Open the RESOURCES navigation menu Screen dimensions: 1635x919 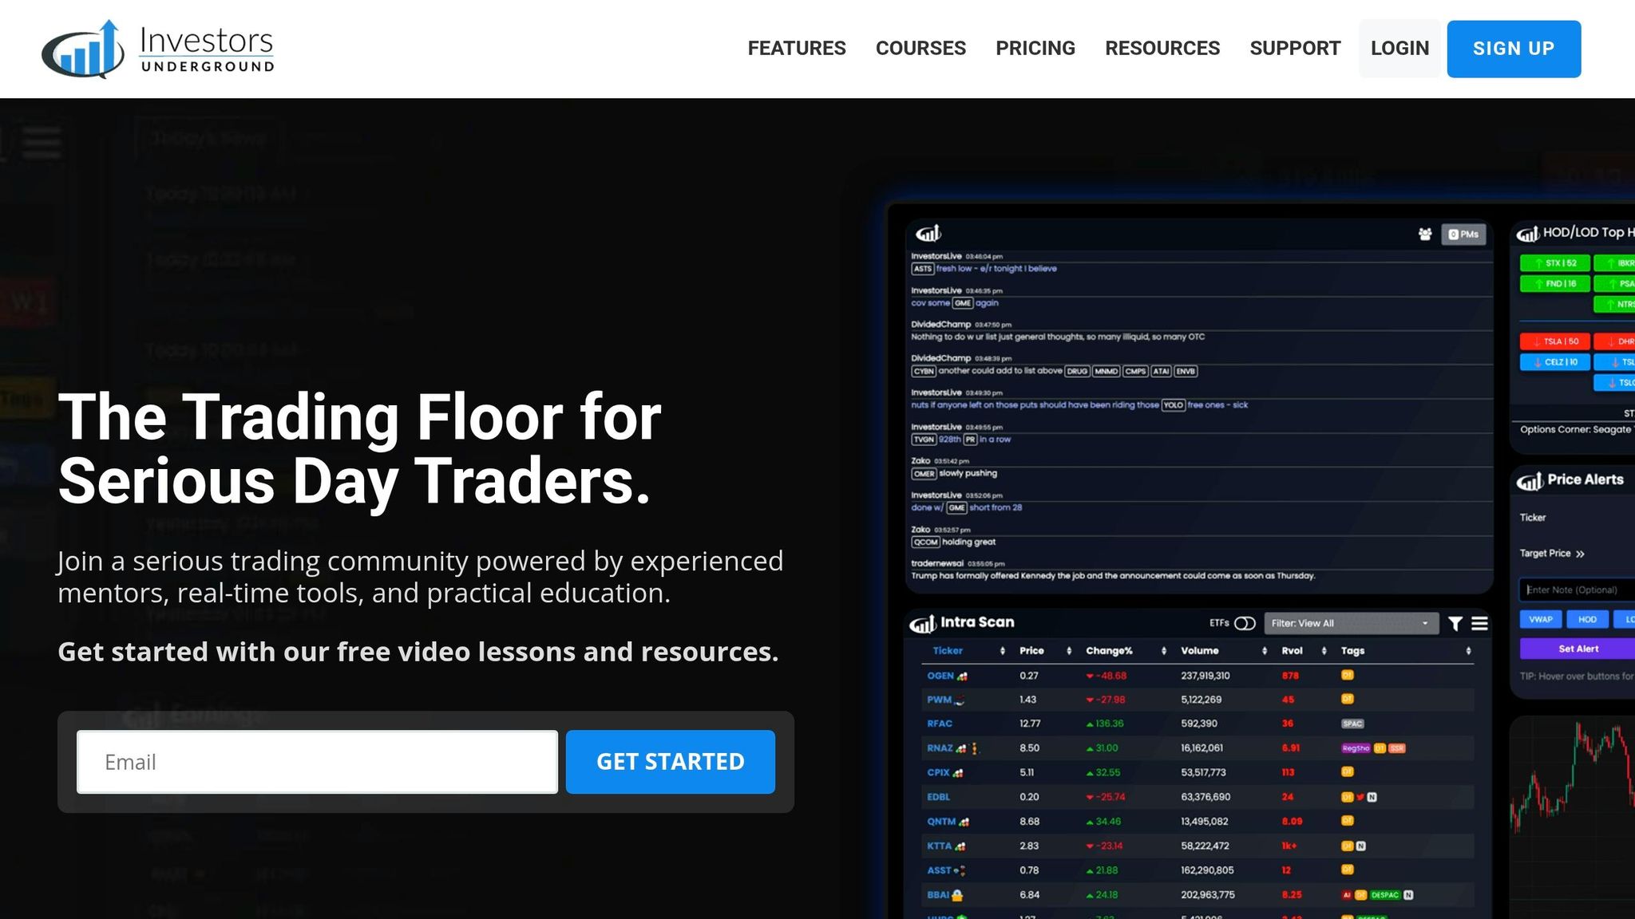coord(1162,48)
